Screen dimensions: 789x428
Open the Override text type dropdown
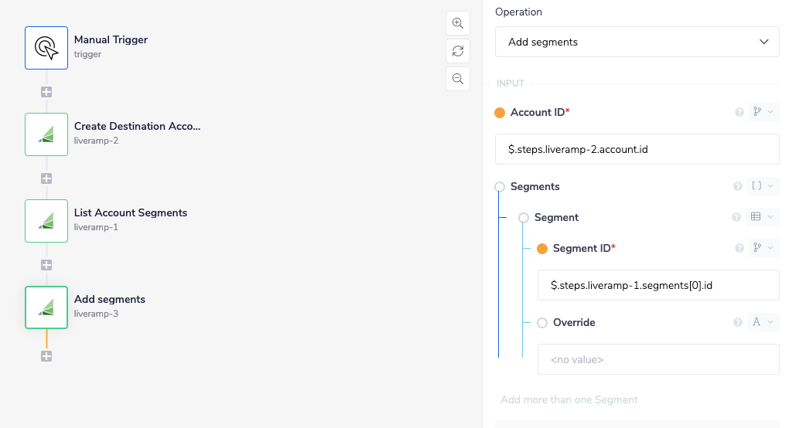763,322
